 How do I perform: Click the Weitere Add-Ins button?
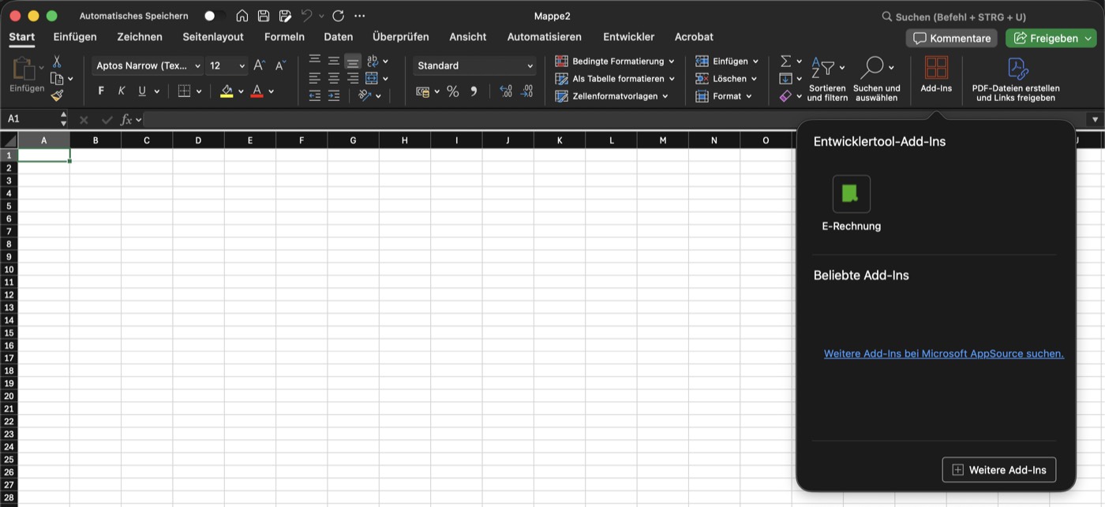tap(999, 470)
